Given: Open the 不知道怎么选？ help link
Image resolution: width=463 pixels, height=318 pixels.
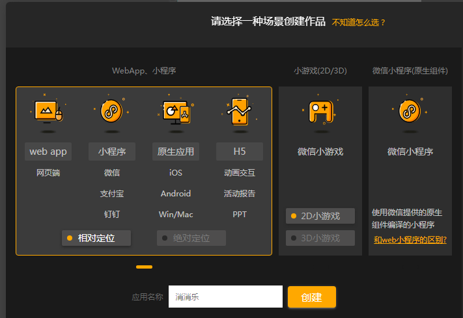Looking at the screenshot, I should point(359,22).
